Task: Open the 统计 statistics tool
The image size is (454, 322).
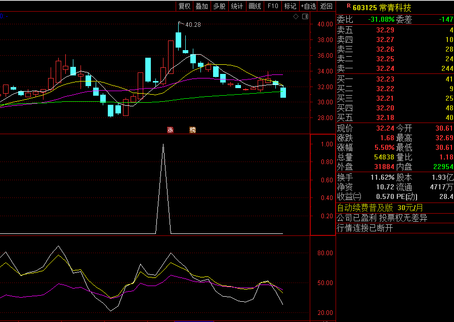Action: coord(237,6)
